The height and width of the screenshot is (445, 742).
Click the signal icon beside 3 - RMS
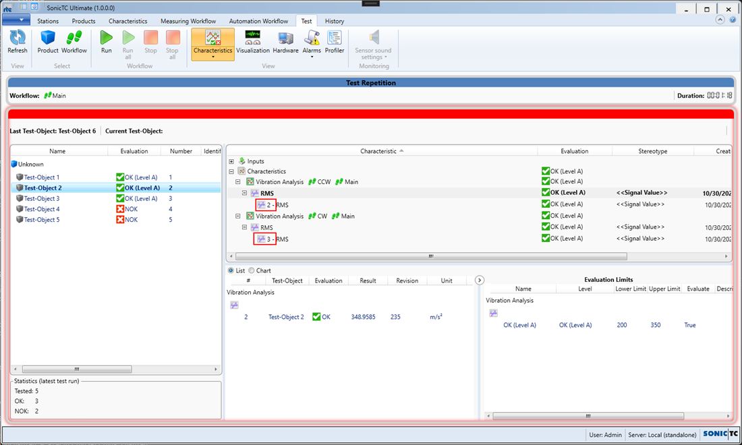[x=261, y=239]
